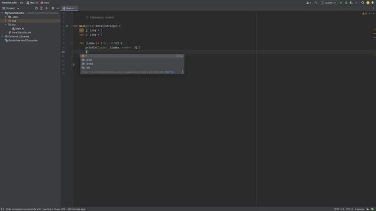
Task: Expand External Libraries node
Action: coord(2,36)
